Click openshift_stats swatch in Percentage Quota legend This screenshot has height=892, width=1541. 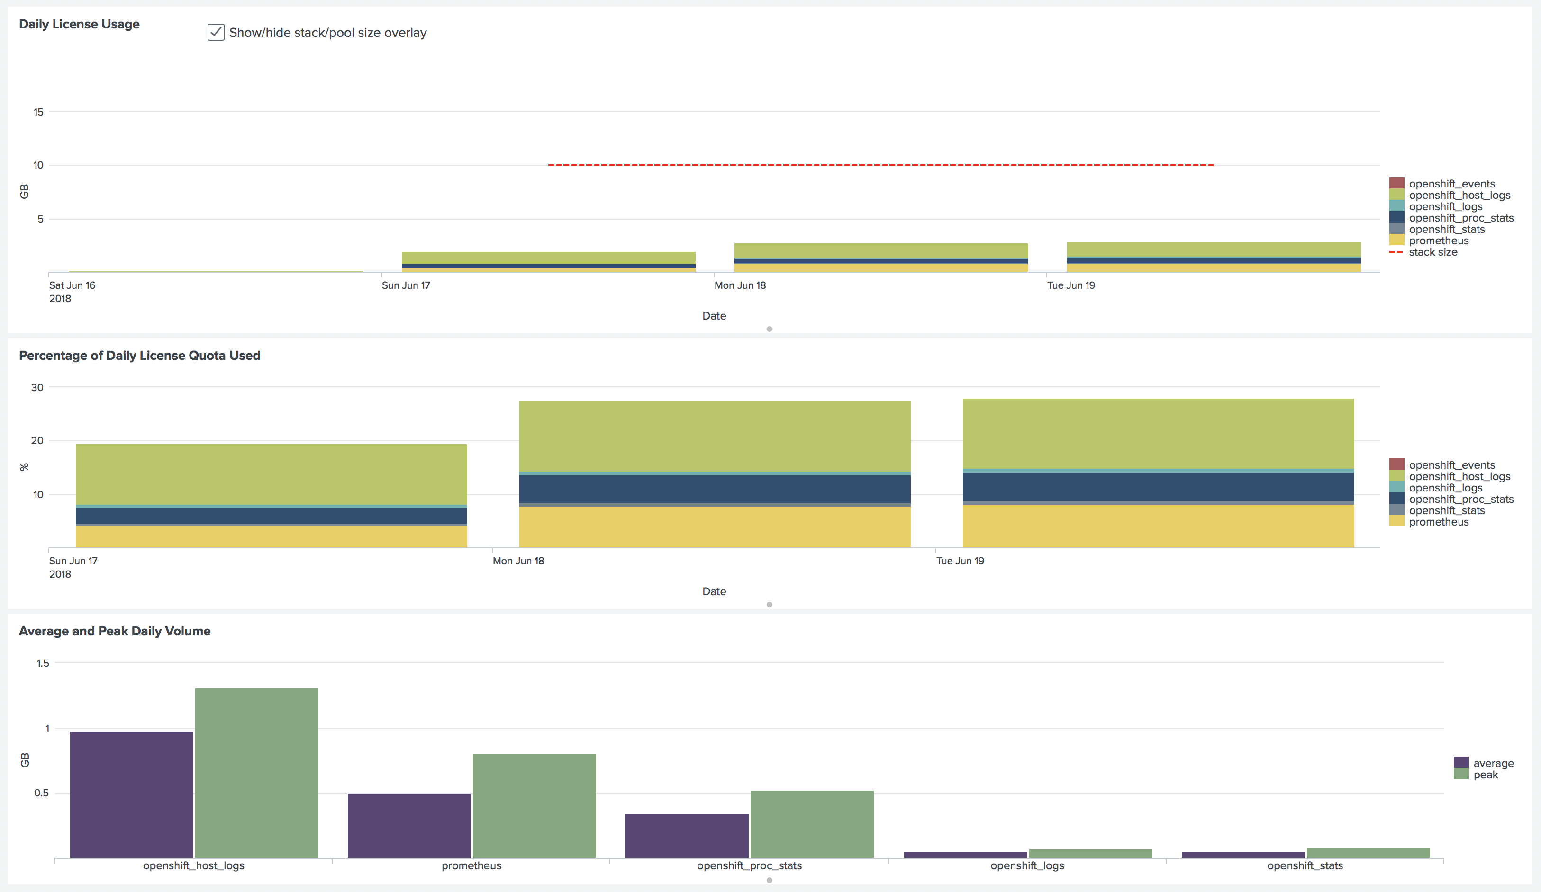pos(1396,509)
